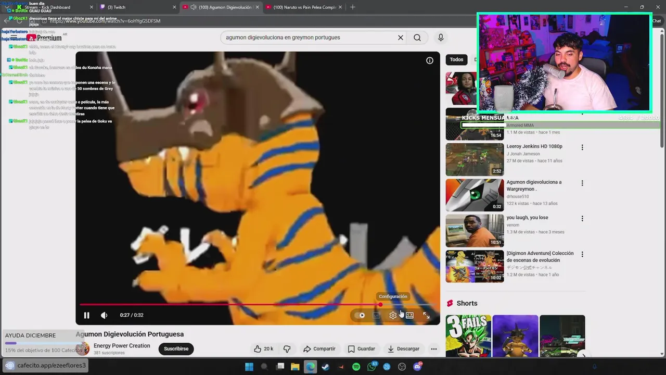Dislike the video with thumbs-down
Screen dimensions: 666x375
(287, 349)
